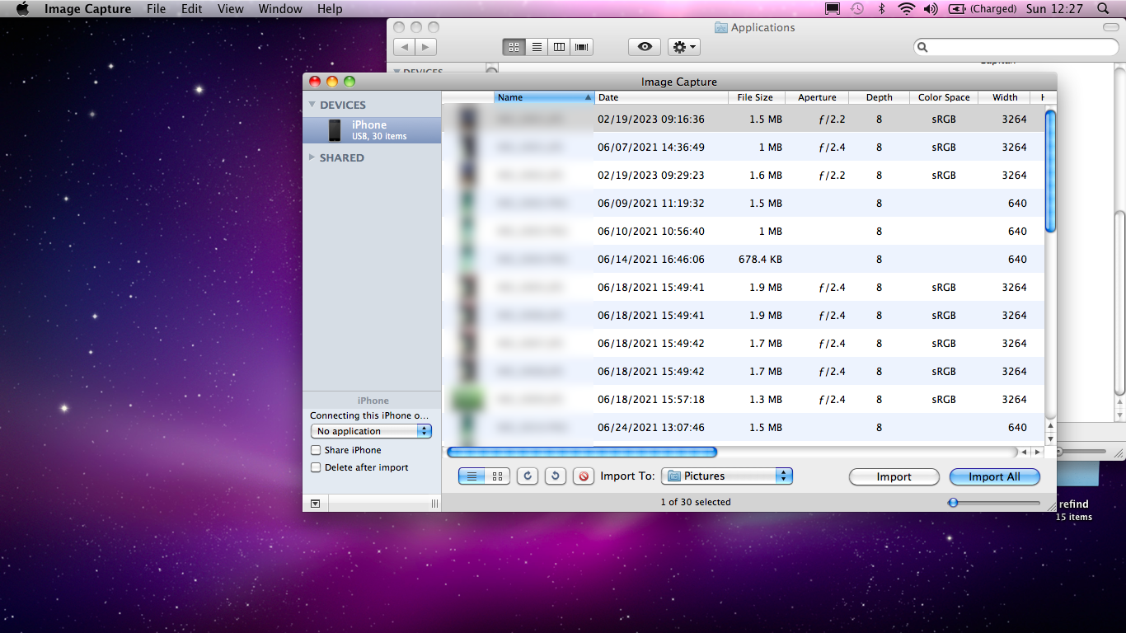Sort by the Aperture column header
The image size is (1126, 633).
pos(817,97)
